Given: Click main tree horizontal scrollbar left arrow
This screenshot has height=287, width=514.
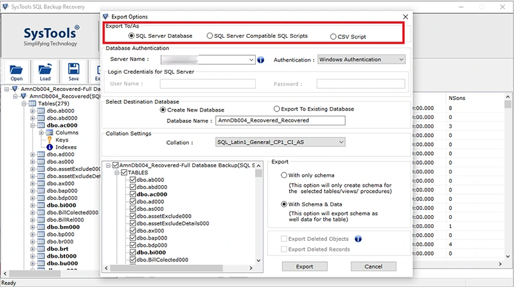Looking at the screenshot, I should [x=5, y=274].
